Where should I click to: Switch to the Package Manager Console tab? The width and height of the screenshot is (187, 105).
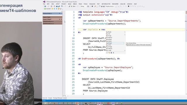click(x=60, y=98)
